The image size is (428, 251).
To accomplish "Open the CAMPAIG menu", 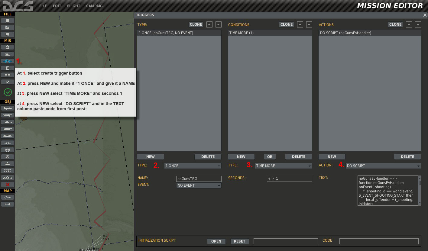I will click(x=94, y=6).
